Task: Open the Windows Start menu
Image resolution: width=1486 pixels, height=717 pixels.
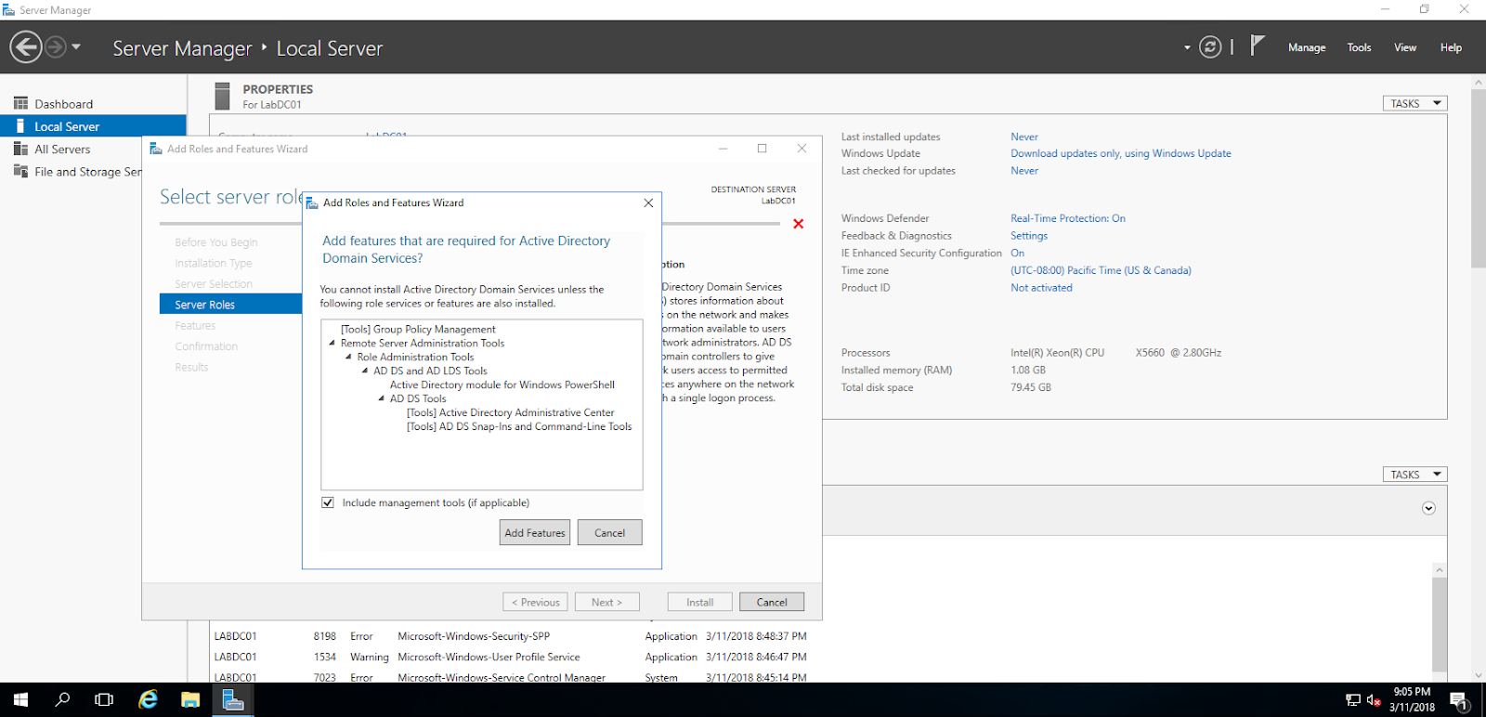Action: [x=20, y=700]
